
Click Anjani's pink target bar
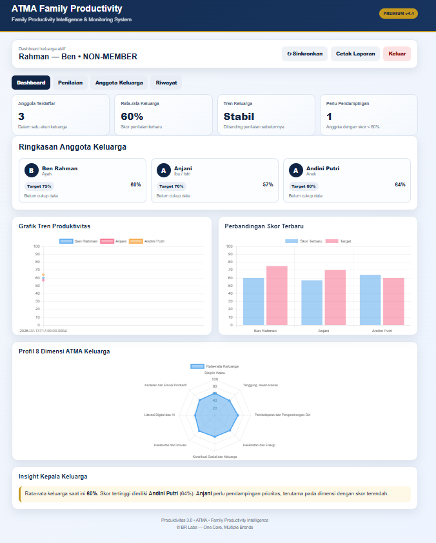pos(335,297)
